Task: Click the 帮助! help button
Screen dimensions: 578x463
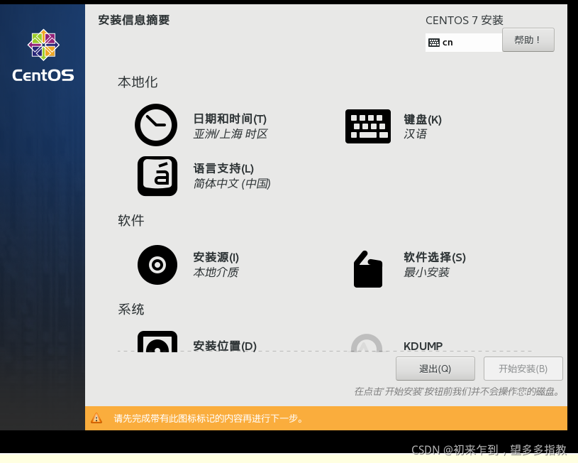Action: [528, 40]
